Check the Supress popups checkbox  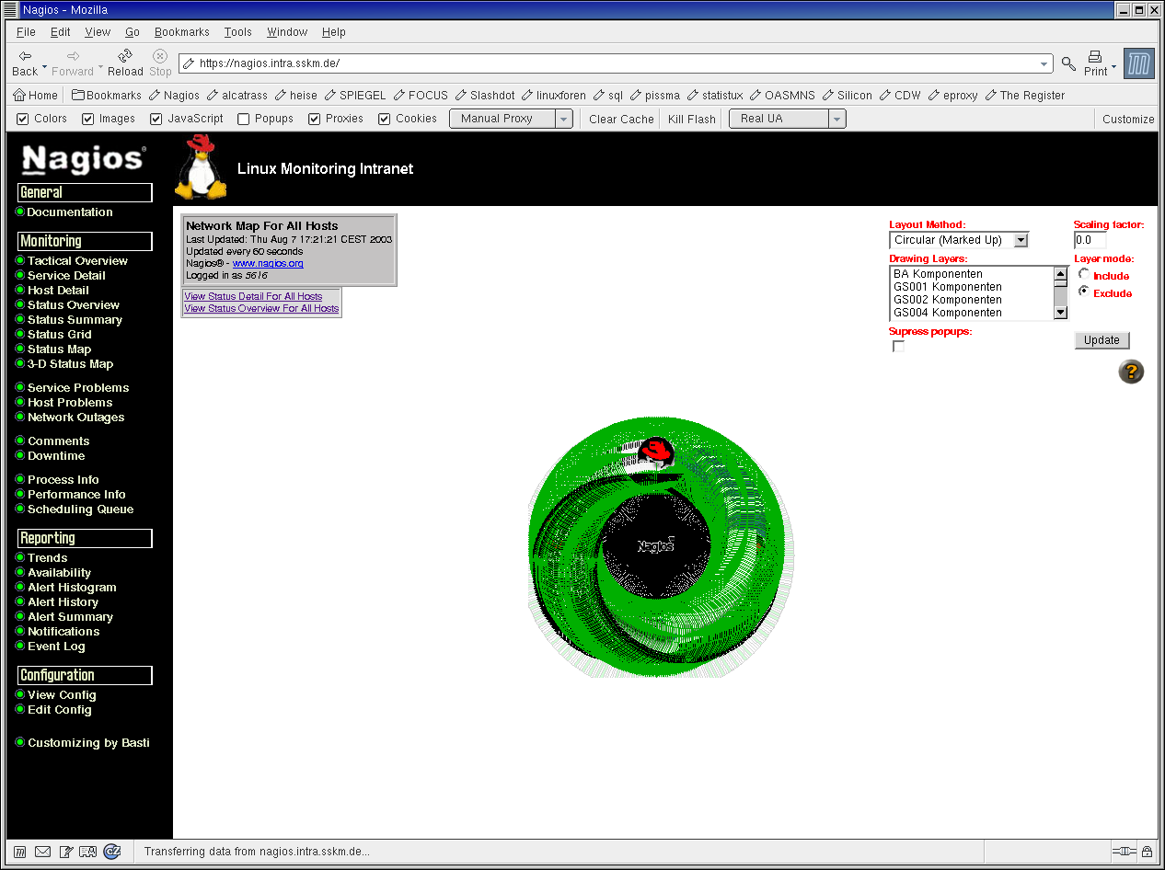tap(898, 347)
